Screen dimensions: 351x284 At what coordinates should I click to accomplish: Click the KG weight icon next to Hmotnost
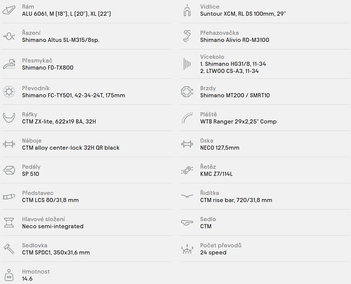tap(9, 275)
